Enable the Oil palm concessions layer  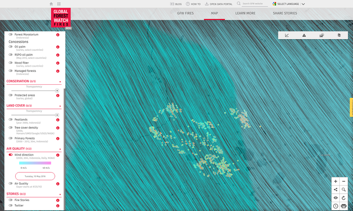pyautogui.click(x=11, y=47)
